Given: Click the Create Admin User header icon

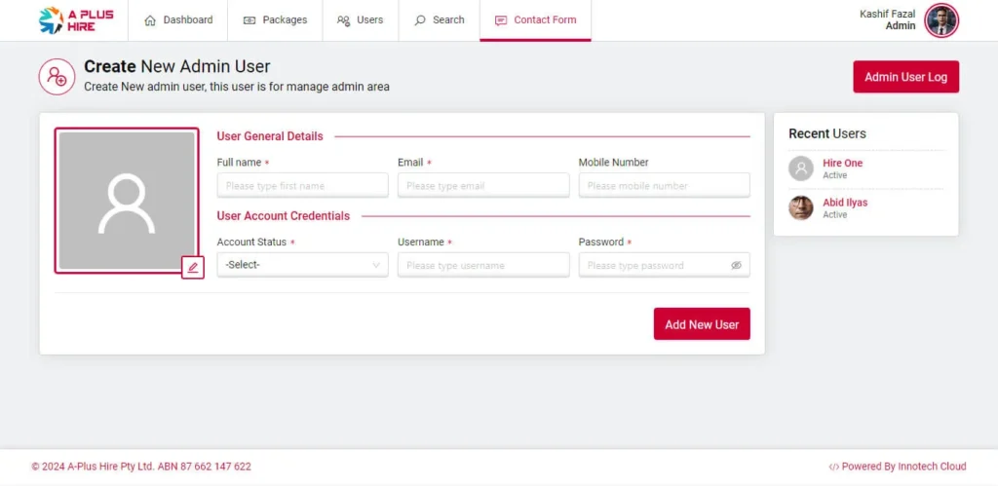Looking at the screenshot, I should coord(57,77).
